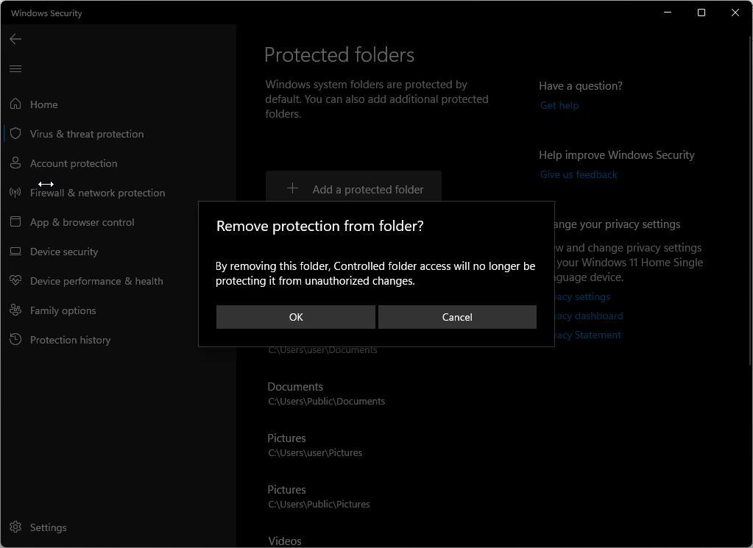The height and width of the screenshot is (548, 753).
Task: Confirm removing protection with OK
Action: pos(295,317)
